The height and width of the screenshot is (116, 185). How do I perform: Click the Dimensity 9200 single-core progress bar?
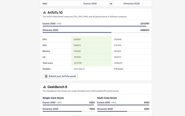(68, 111)
